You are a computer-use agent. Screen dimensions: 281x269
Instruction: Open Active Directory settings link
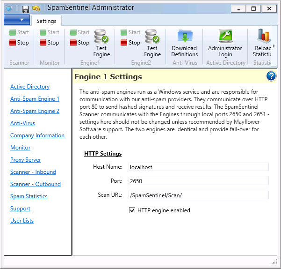(30, 87)
